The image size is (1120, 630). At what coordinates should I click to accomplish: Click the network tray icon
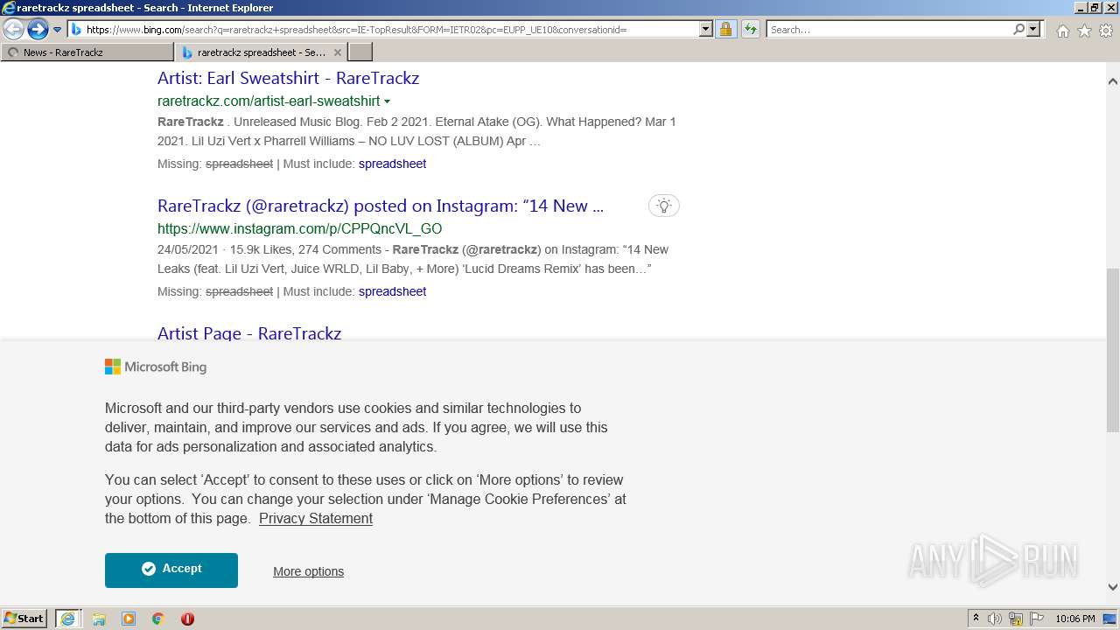(1016, 619)
